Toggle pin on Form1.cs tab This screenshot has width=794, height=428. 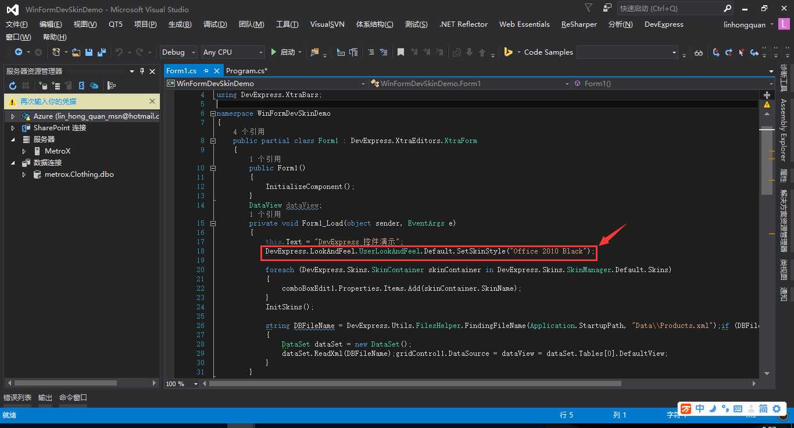click(x=206, y=71)
